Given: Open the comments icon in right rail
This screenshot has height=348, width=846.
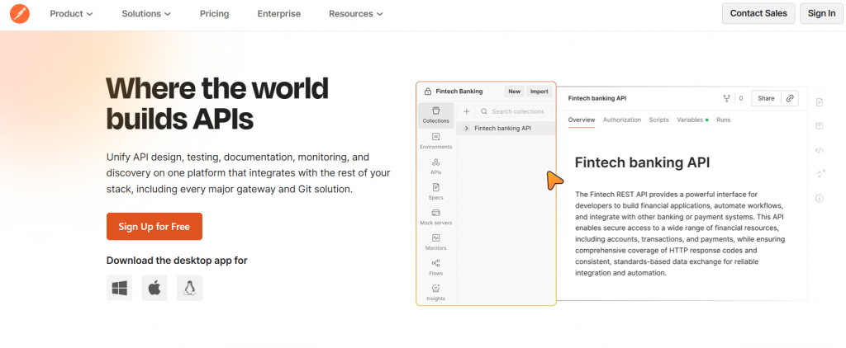Looking at the screenshot, I should click(819, 127).
